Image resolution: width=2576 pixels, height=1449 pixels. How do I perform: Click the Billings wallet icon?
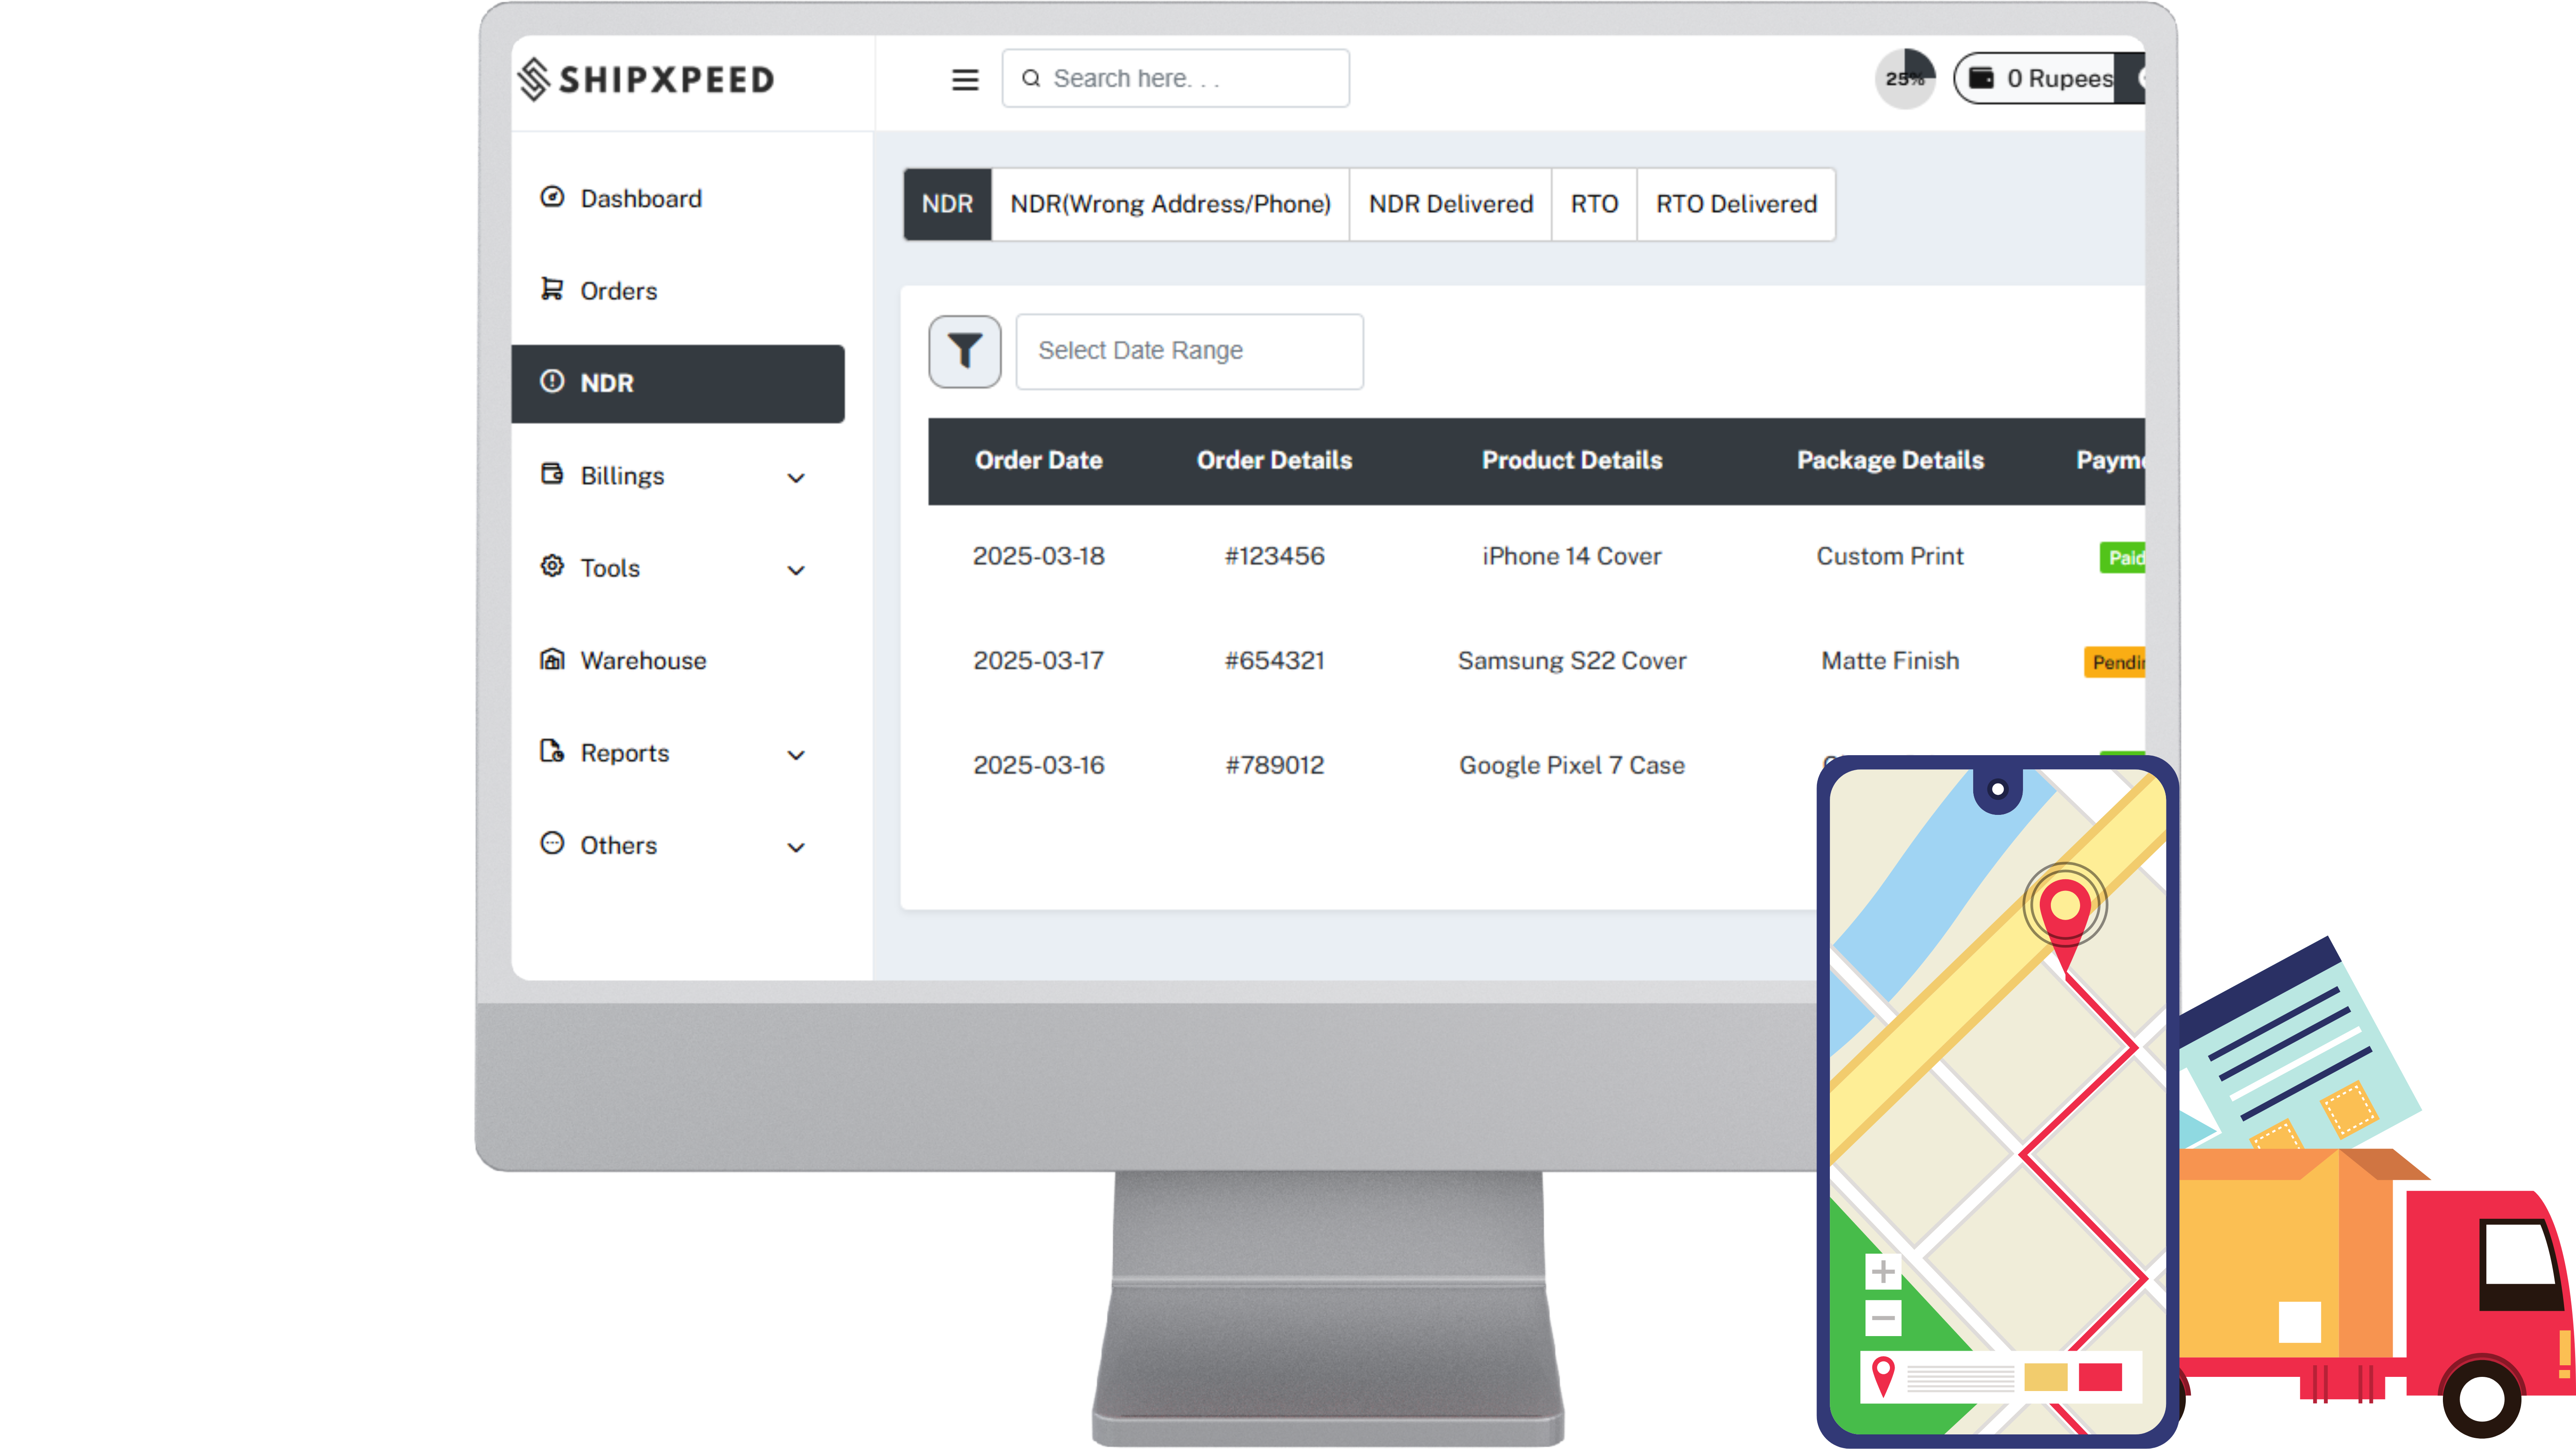click(552, 473)
